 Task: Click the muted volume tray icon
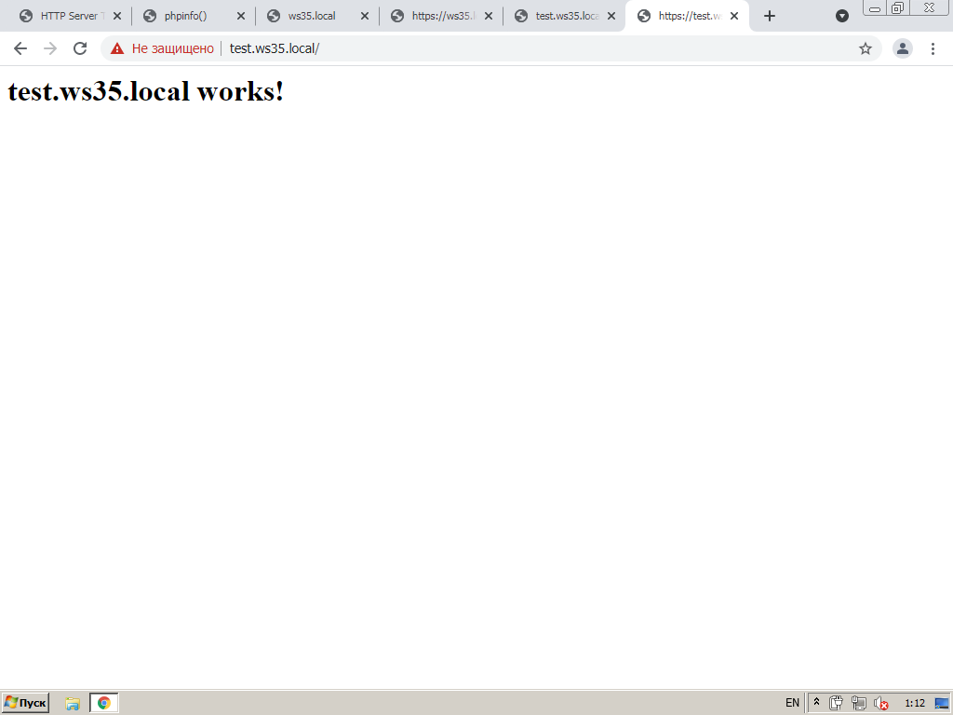click(x=881, y=704)
